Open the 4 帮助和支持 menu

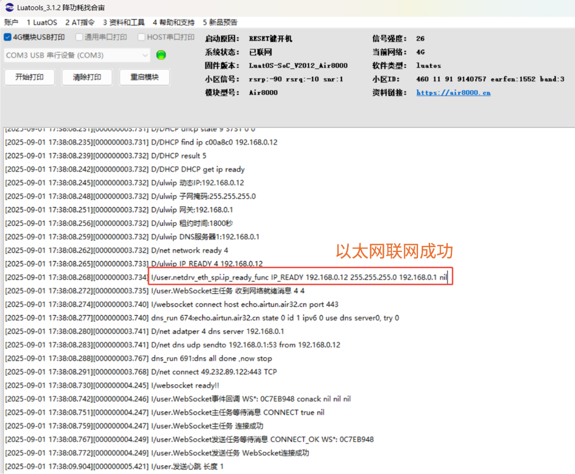point(174,22)
